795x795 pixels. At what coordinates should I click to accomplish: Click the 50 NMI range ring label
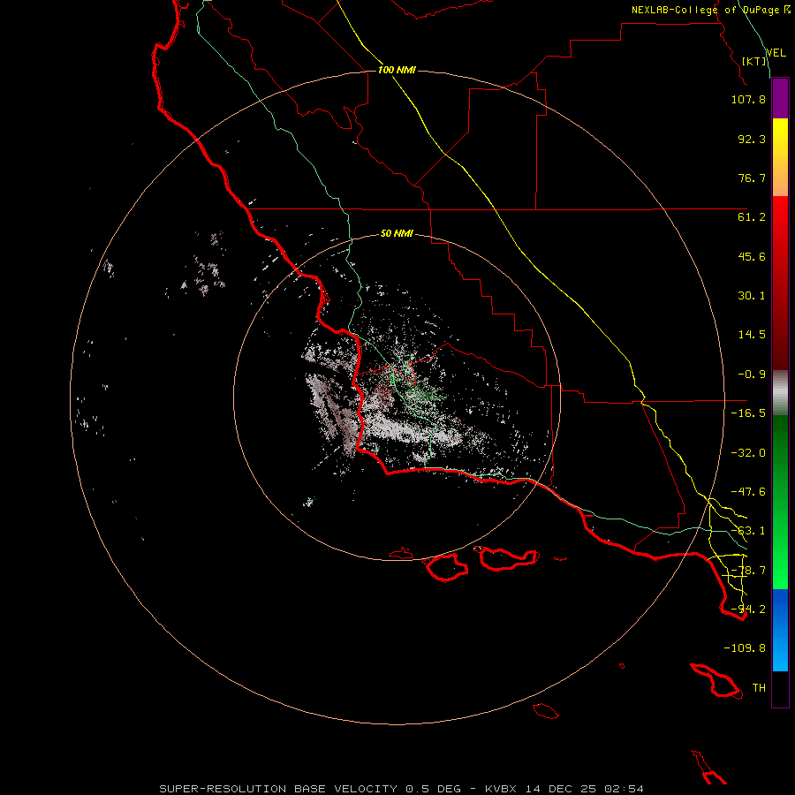(397, 233)
